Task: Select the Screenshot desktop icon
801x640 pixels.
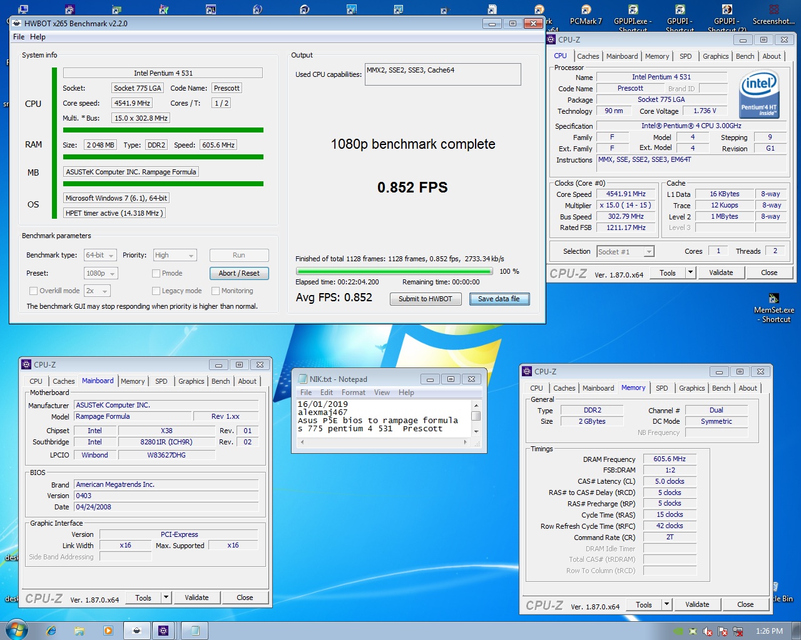Action: [774, 16]
